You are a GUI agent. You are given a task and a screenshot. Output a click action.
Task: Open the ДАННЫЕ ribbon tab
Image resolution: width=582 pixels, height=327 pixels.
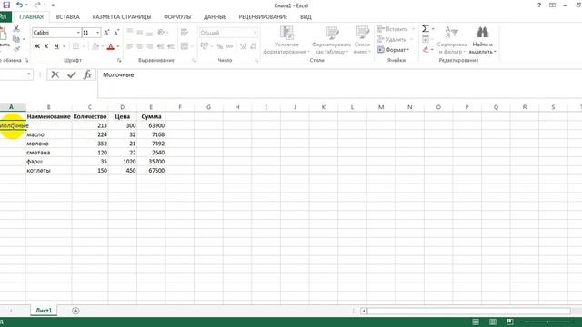pyautogui.click(x=215, y=16)
